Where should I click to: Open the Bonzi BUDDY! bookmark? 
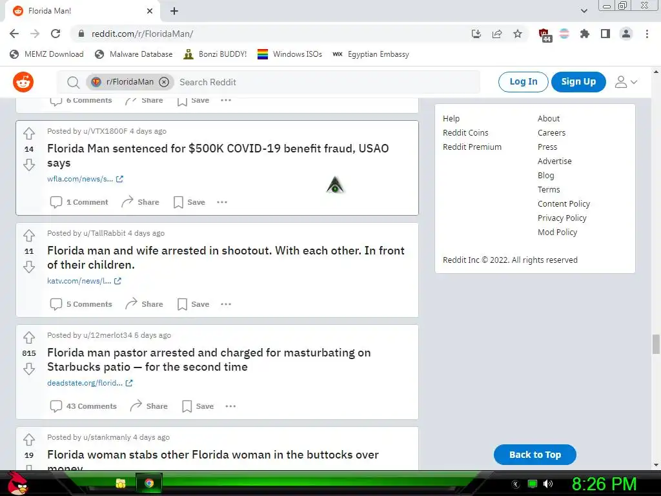point(215,54)
